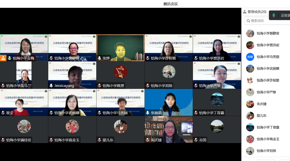Click the microphone icon beside Jessicayang
This screenshot has height=161, width=290.
pos(51,85)
